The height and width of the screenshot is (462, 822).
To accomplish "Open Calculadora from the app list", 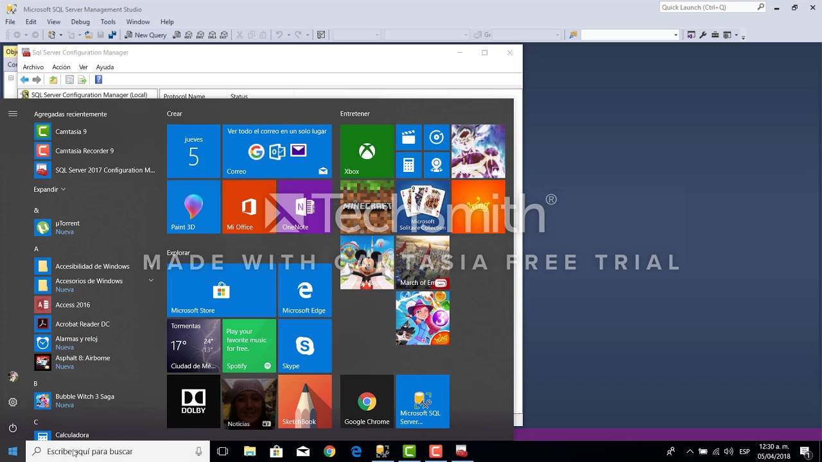I will click(95, 435).
